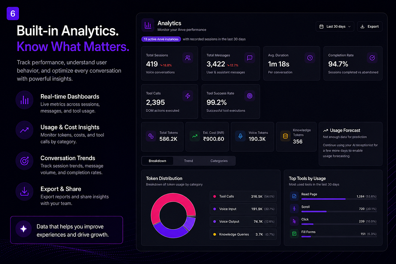The height and width of the screenshot is (264, 396).
Task: Click the Avg. Duration clock icon
Action: click(x=310, y=58)
